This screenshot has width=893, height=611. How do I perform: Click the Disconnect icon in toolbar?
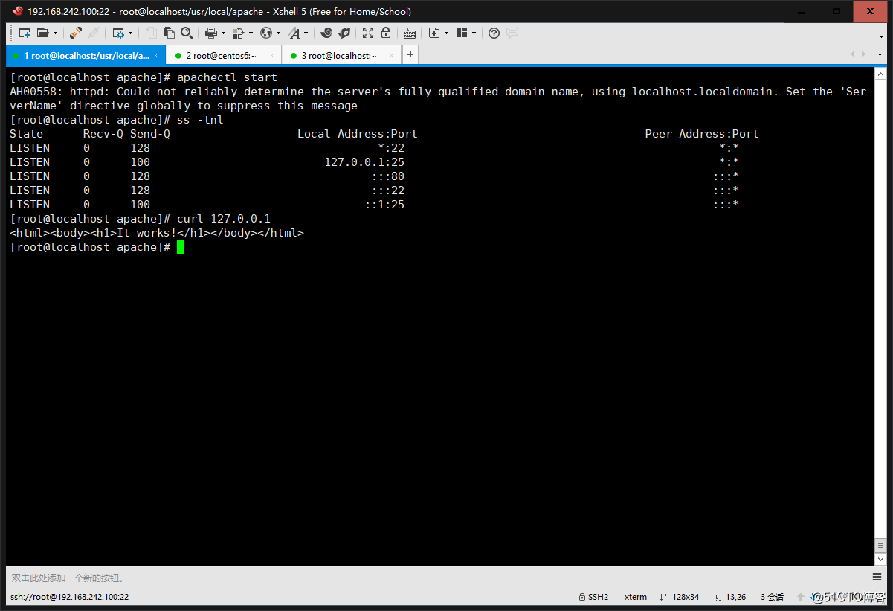[x=94, y=33]
